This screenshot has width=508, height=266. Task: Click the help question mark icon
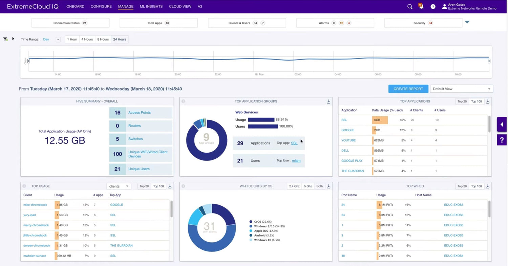pyautogui.click(x=502, y=139)
